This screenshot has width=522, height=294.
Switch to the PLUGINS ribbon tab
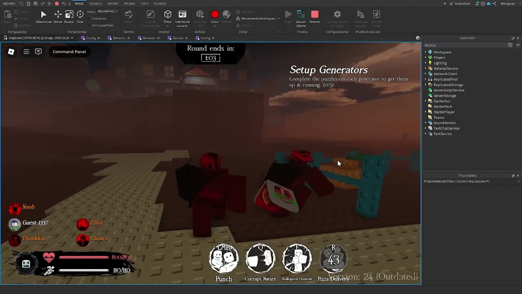[160, 4]
